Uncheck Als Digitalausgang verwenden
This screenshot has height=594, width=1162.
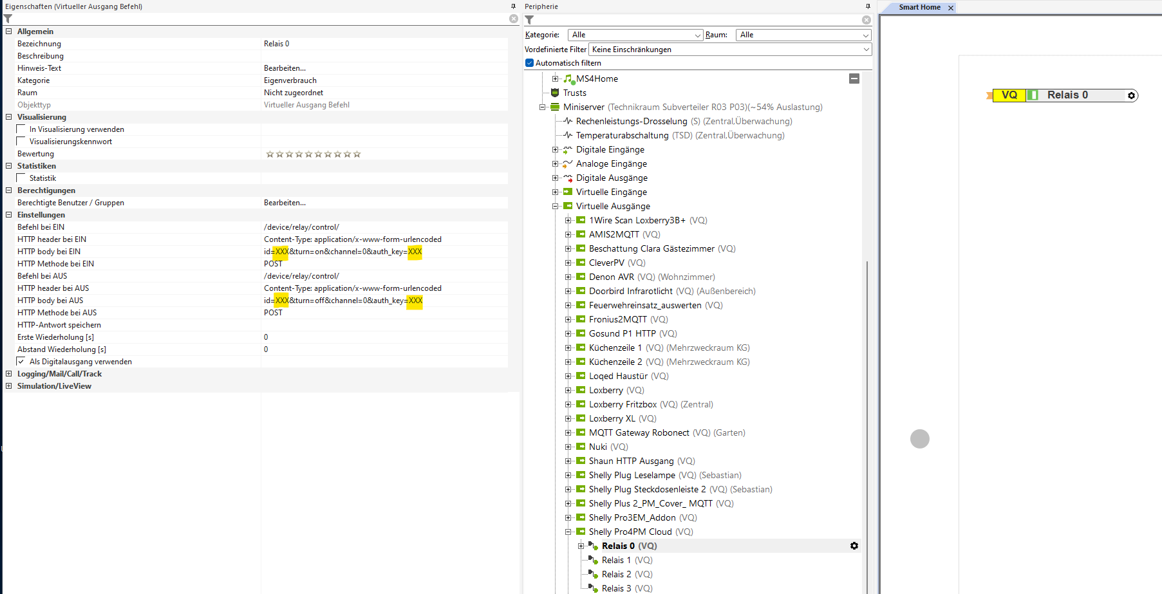21,362
